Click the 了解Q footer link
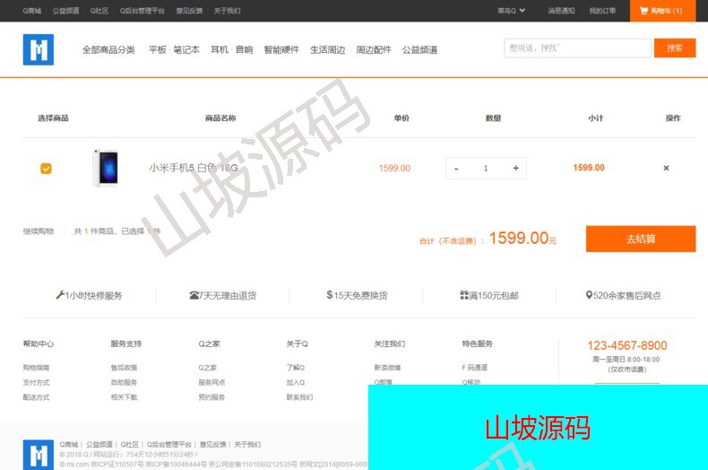The height and width of the screenshot is (470, 708). tap(296, 368)
